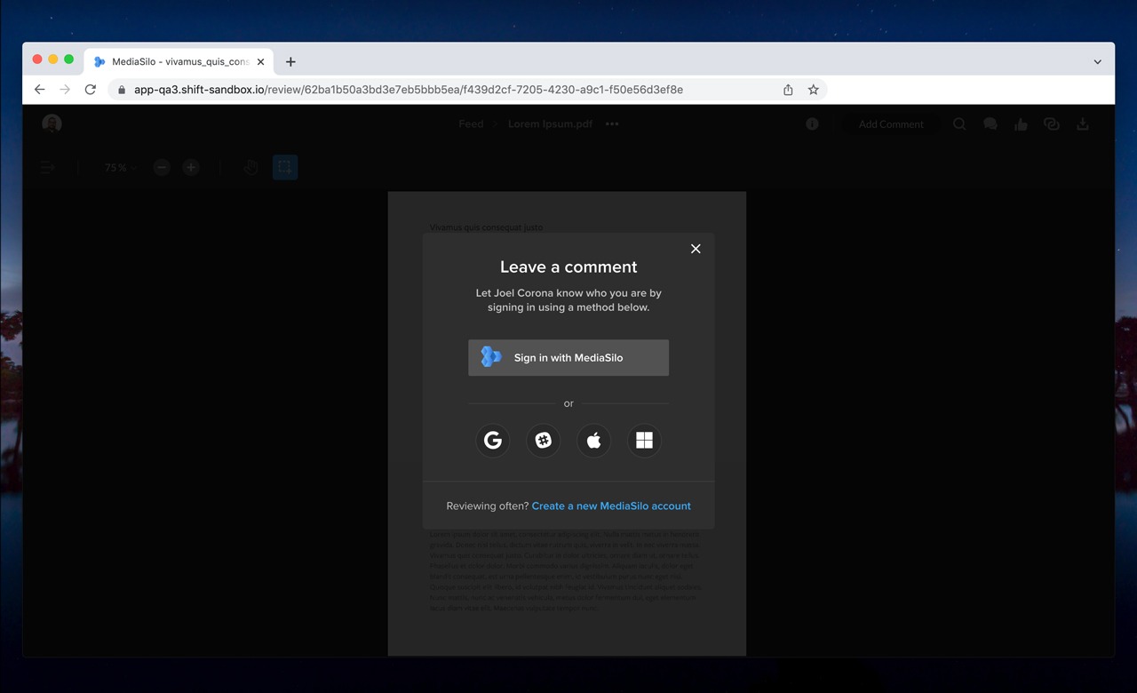
Task: Close the Leave a comment dialog
Action: click(x=696, y=249)
